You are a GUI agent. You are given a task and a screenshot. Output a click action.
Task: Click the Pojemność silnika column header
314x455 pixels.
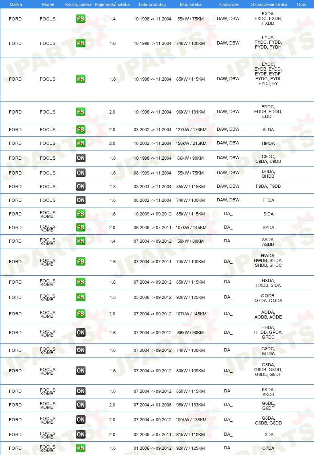coord(112,4)
